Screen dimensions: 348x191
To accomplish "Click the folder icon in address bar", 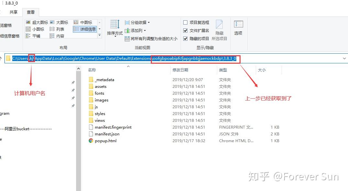I will click(8, 58).
